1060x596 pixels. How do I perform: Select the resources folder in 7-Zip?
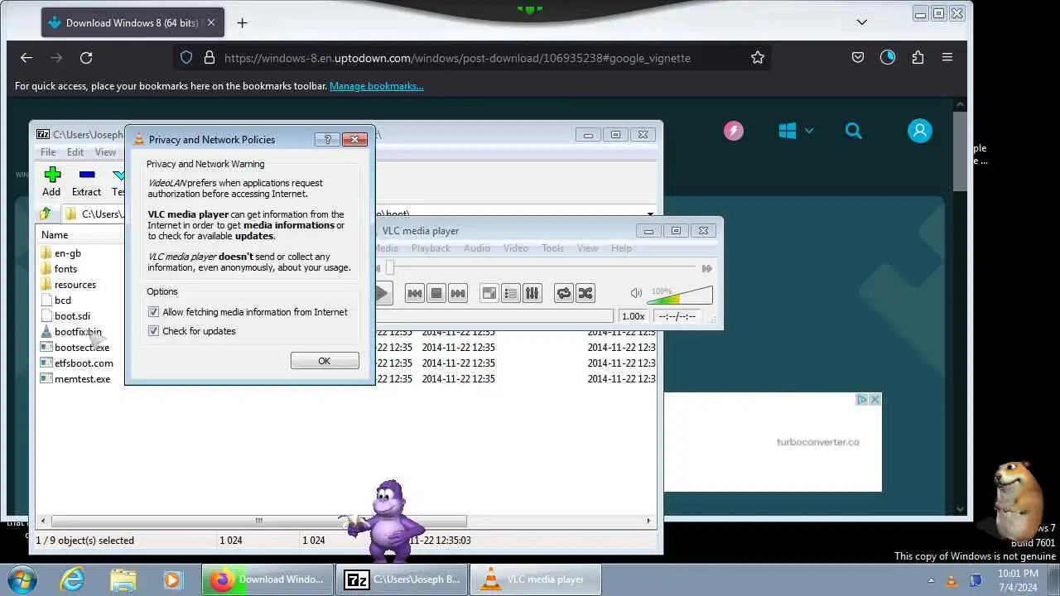[75, 285]
